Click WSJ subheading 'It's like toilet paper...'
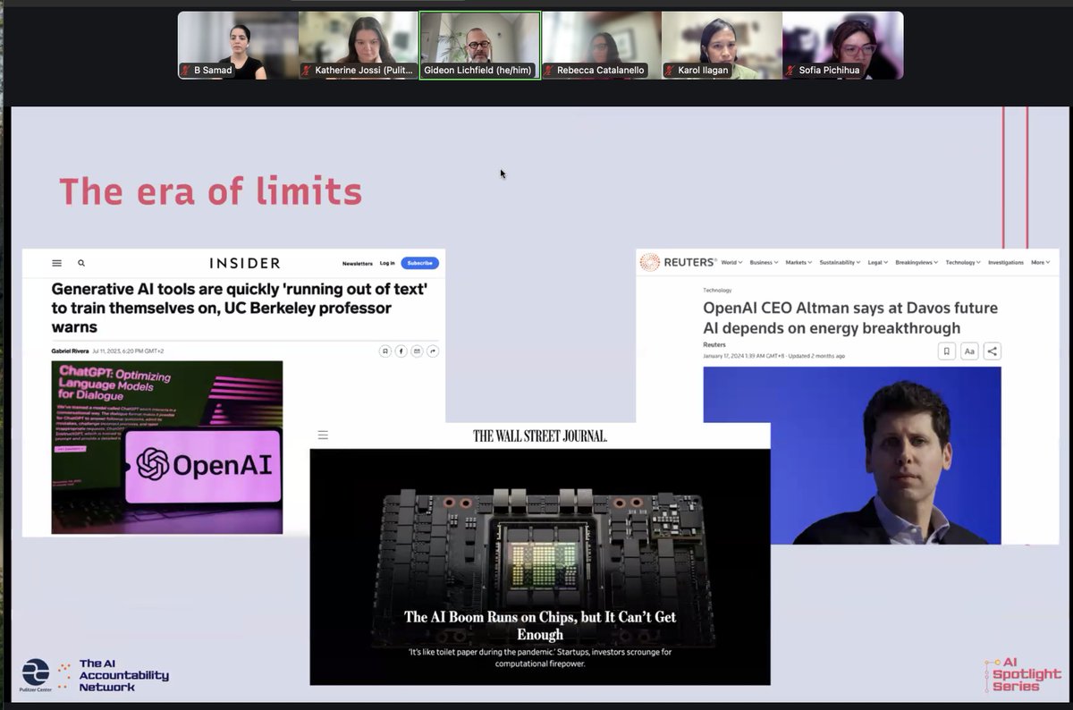 click(540, 658)
